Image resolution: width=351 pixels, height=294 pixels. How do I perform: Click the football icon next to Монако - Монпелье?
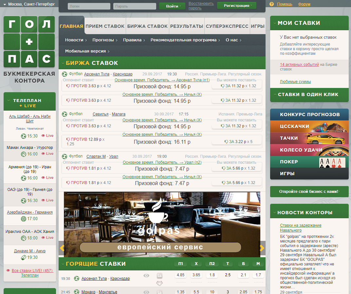tap(77, 292)
